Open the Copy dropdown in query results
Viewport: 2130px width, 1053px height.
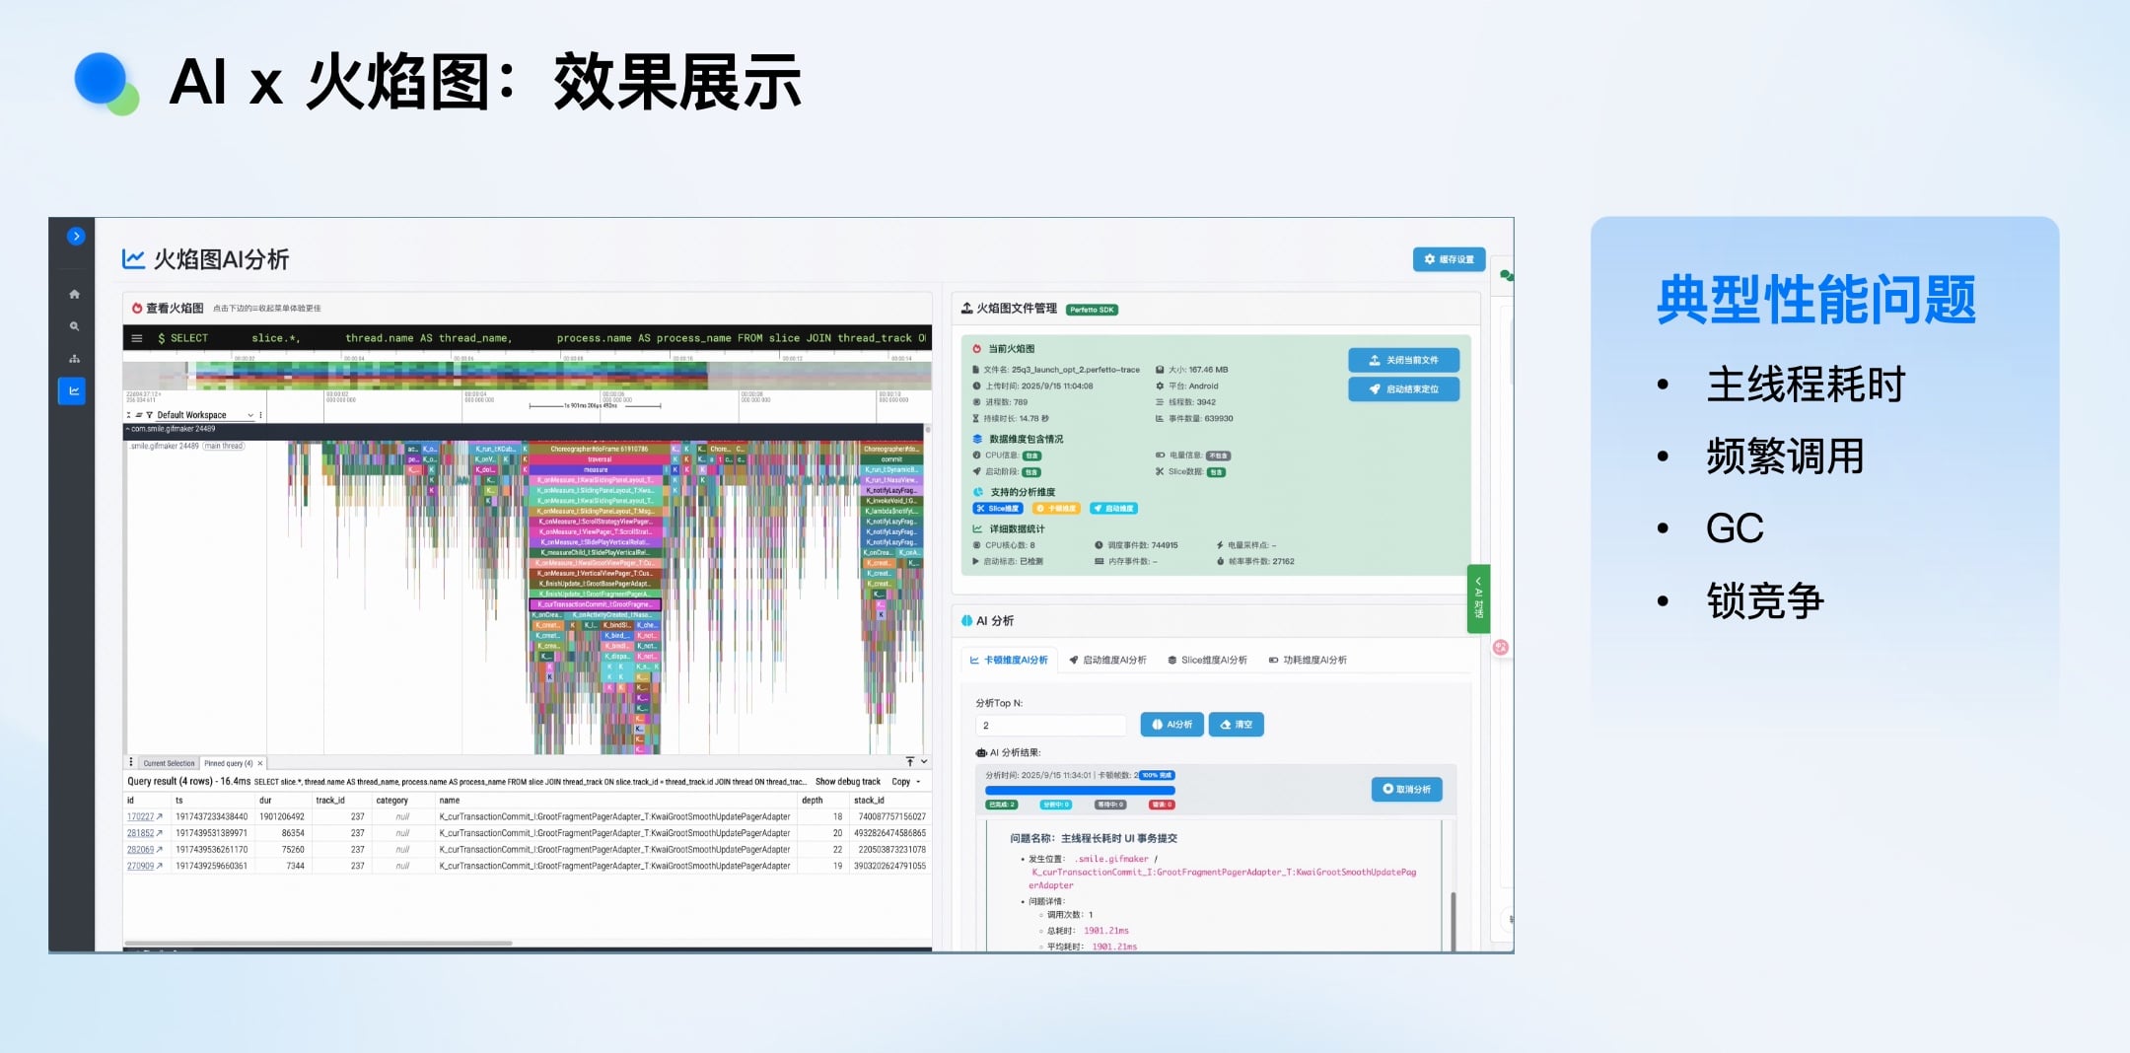coord(905,782)
